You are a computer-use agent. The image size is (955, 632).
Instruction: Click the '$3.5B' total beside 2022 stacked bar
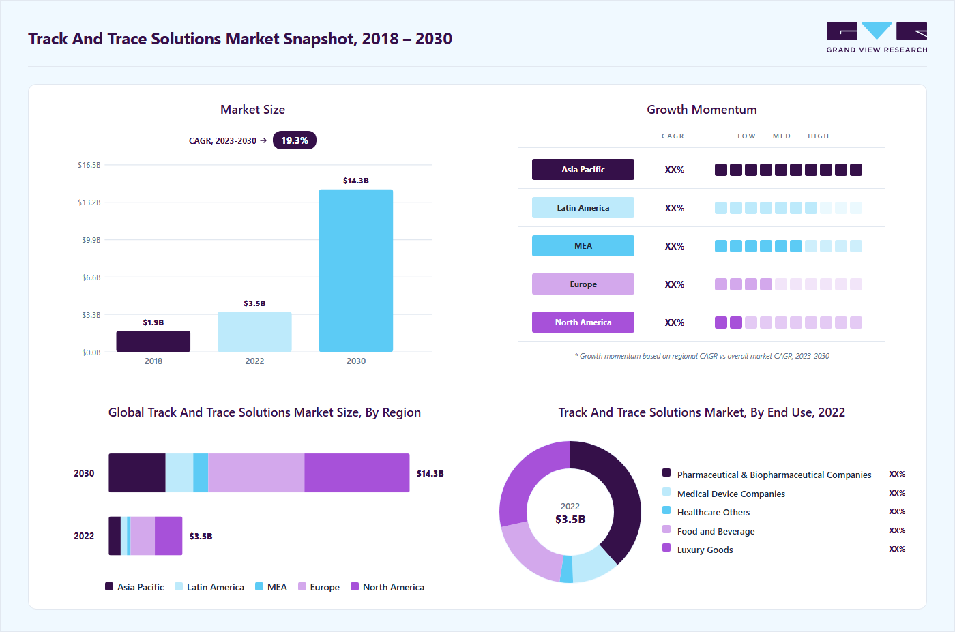pos(201,537)
